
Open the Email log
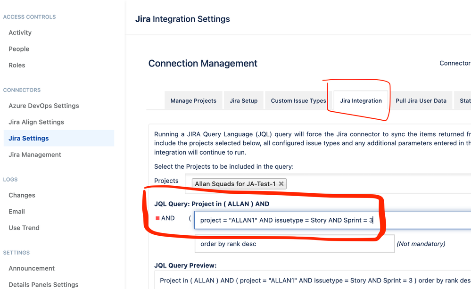point(17,211)
